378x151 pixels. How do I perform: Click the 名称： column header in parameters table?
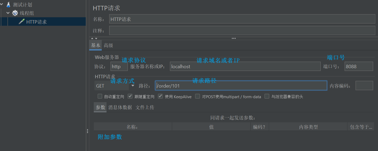click(x=133, y=127)
